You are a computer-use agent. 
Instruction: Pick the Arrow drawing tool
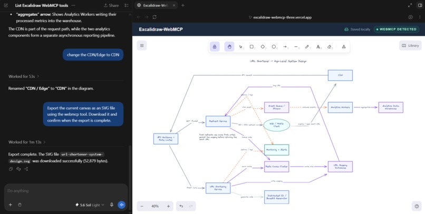tap(285, 47)
